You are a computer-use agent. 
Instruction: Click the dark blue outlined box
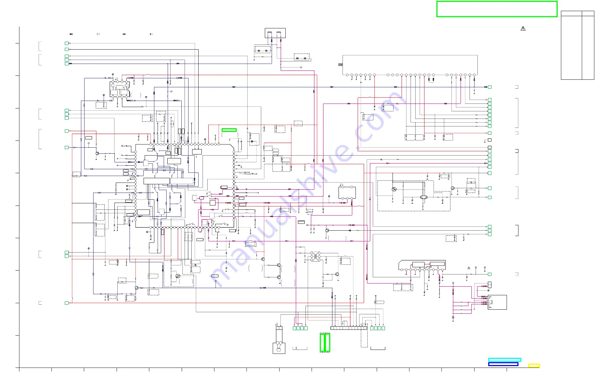[503, 364]
